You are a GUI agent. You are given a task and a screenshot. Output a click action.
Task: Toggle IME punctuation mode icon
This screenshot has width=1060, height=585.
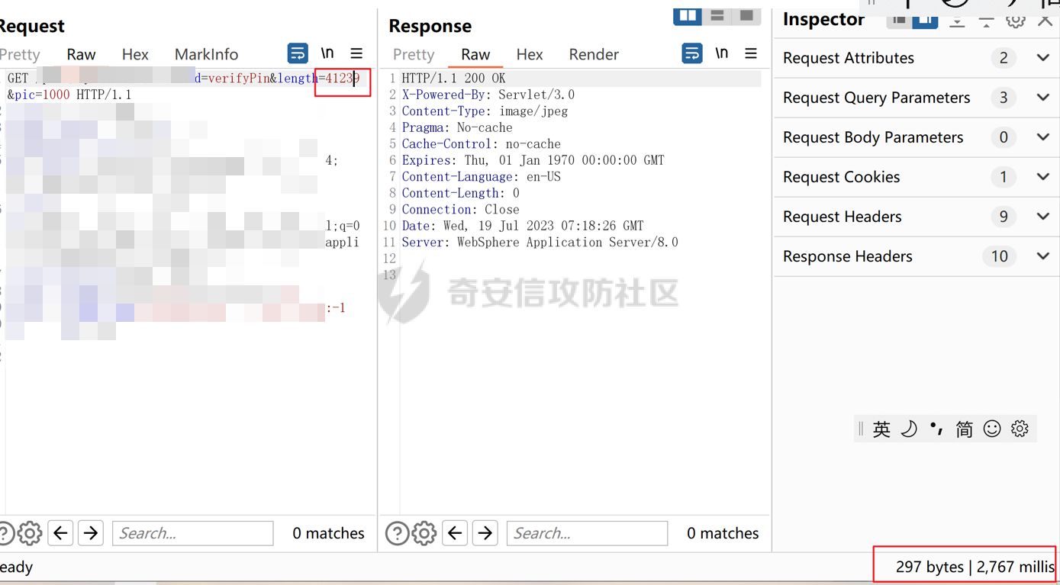click(x=936, y=429)
